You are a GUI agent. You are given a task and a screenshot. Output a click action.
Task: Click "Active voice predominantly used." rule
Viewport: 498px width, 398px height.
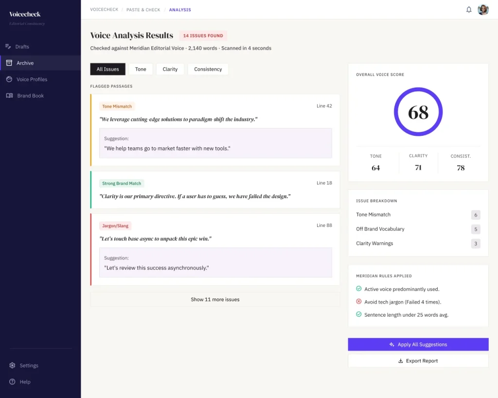pyautogui.click(x=402, y=289)
